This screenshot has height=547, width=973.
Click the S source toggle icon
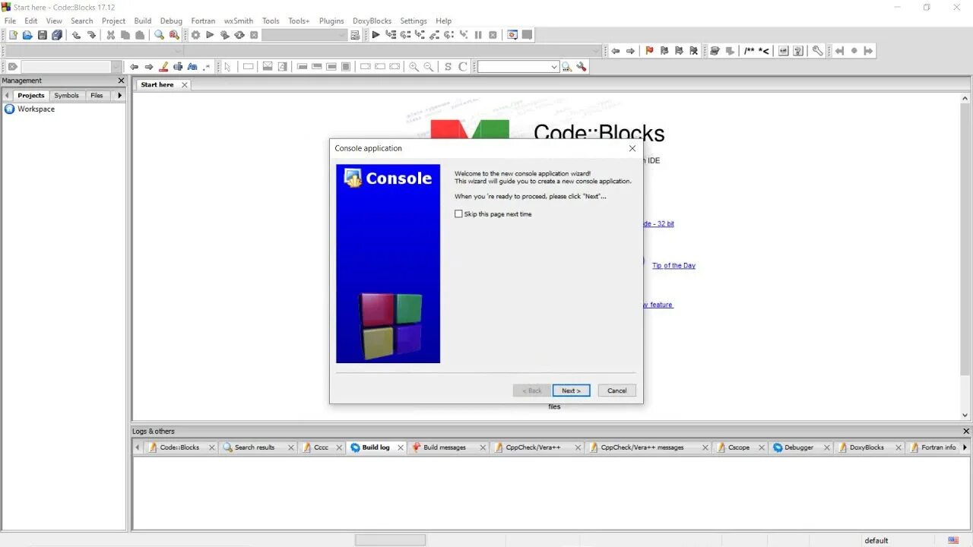(x=448, y=67)
